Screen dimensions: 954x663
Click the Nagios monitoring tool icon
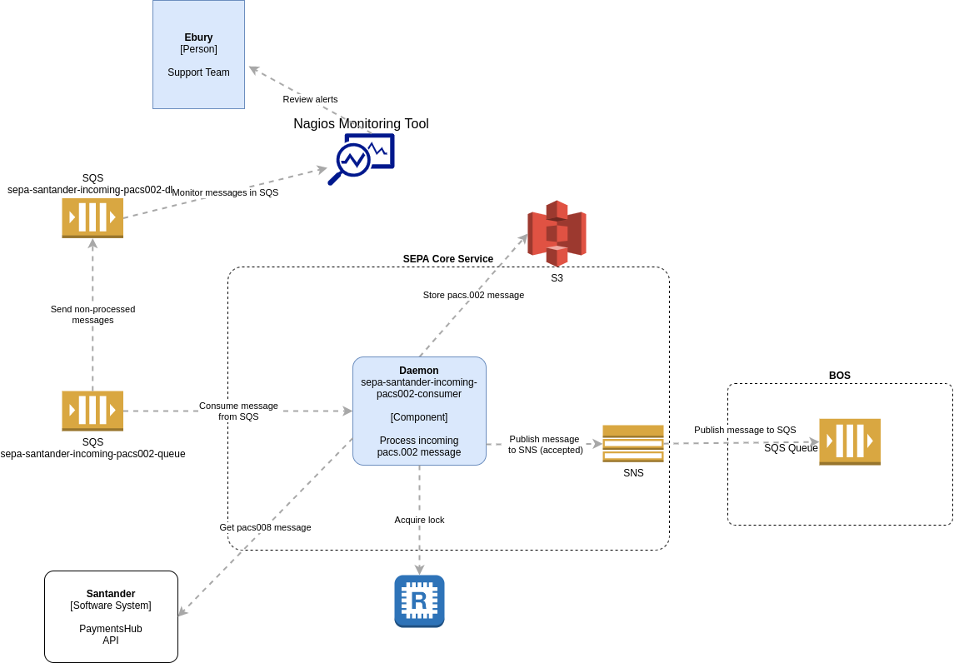362,159
